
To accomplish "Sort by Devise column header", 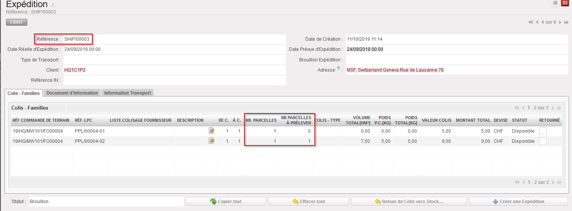I will pos(501,120).
